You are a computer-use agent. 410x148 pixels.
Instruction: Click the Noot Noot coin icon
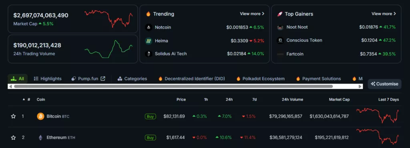click(x=280, y=27)
